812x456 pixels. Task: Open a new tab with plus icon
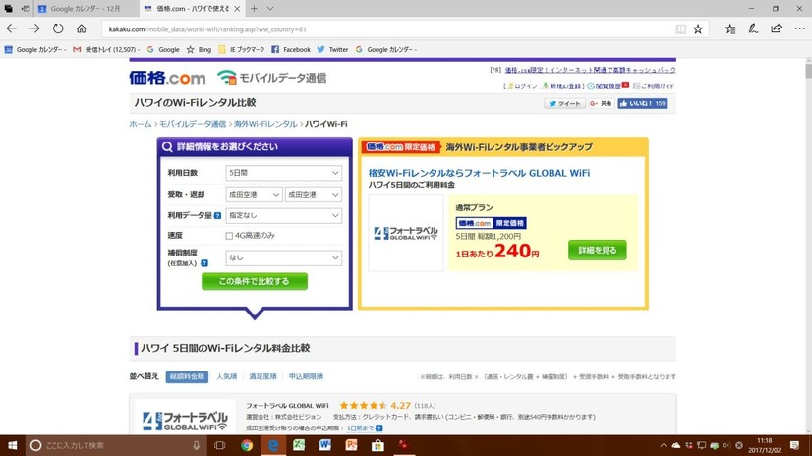[254, 8]
